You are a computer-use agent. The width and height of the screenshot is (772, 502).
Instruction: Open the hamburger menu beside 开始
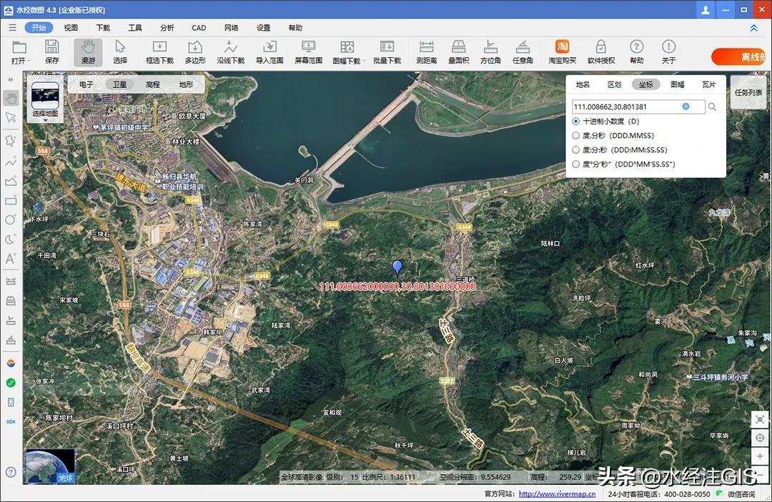pos(12,28)
